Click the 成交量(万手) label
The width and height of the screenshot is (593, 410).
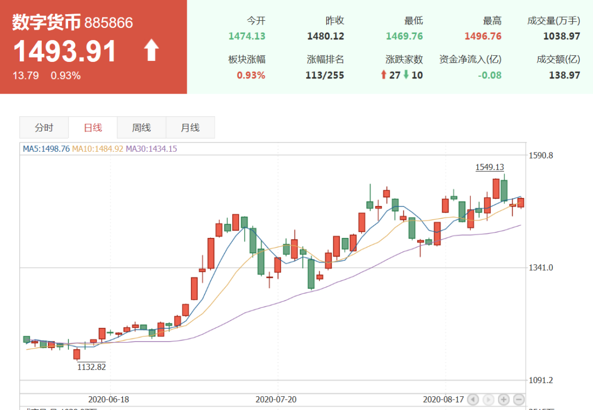[x=553, y=21]
